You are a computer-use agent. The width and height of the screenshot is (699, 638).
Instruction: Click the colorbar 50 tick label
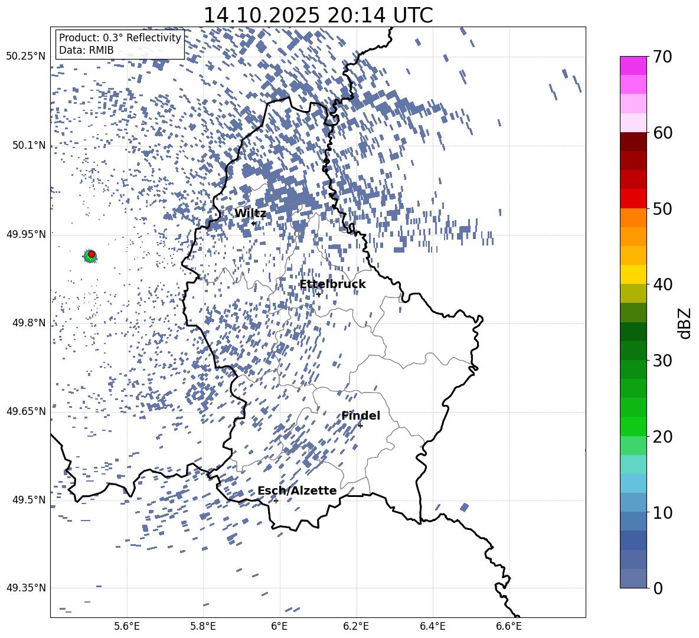point(662,208)
